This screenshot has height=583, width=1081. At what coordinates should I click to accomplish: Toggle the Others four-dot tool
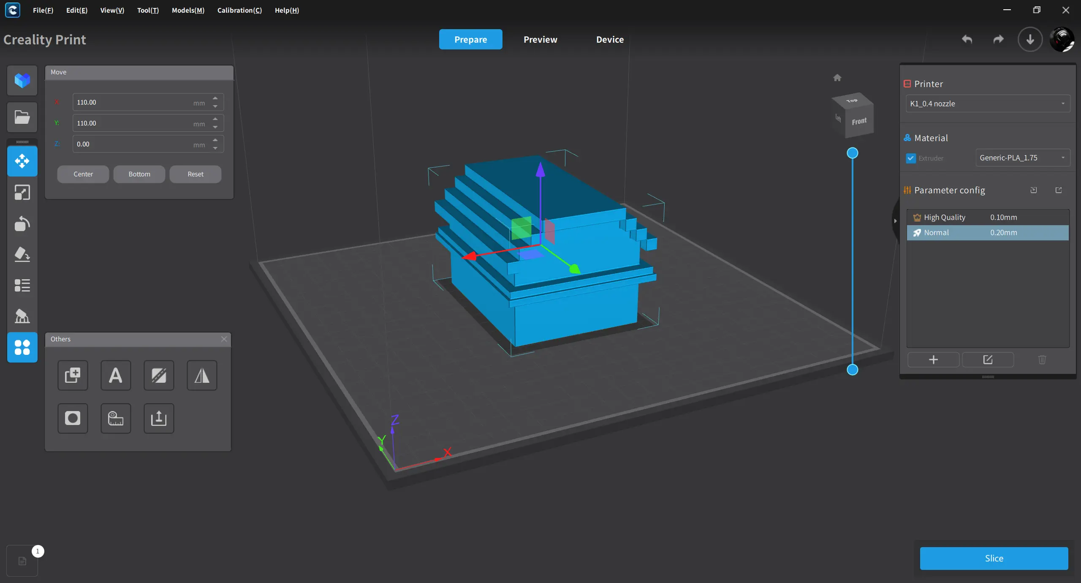point(22,347)
